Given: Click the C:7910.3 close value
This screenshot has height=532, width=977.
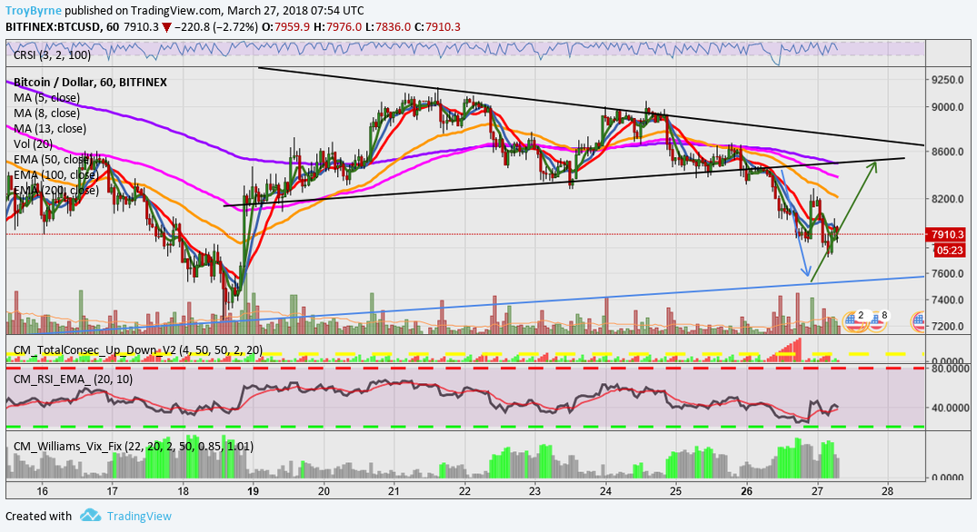Looking at the screenshot, I should pos(437,27).
